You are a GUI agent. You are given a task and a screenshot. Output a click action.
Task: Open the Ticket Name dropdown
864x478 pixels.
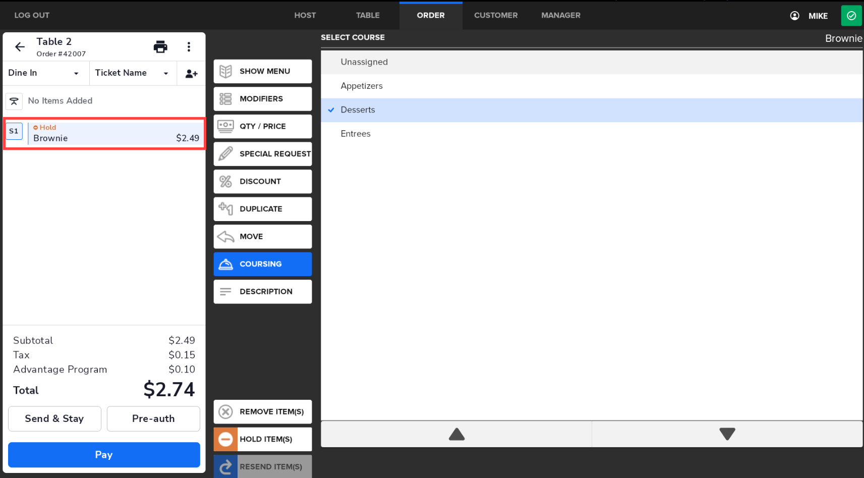pos(132,73)
